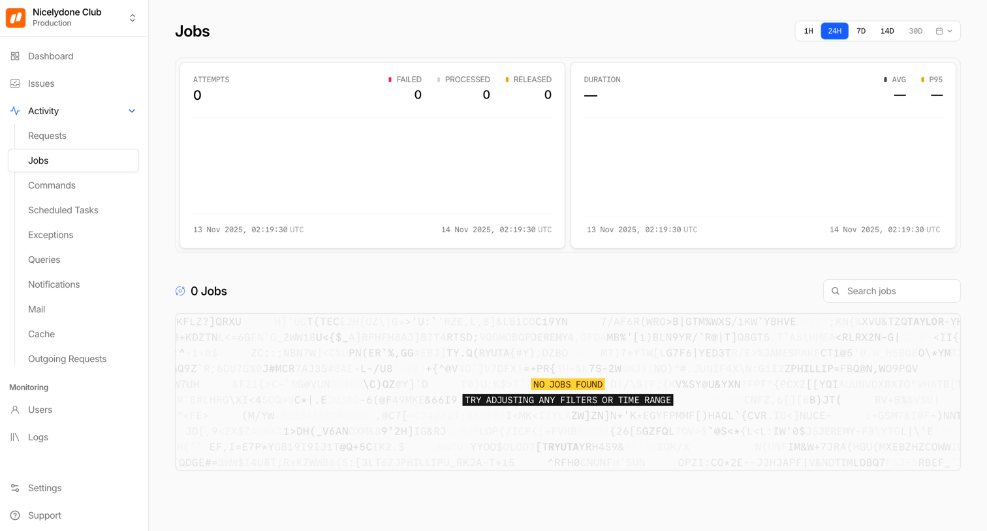Image resolution: width=987 pixels, height=531 pixels.
Task: Click the Search jobs field
Action: coord(892,291)
